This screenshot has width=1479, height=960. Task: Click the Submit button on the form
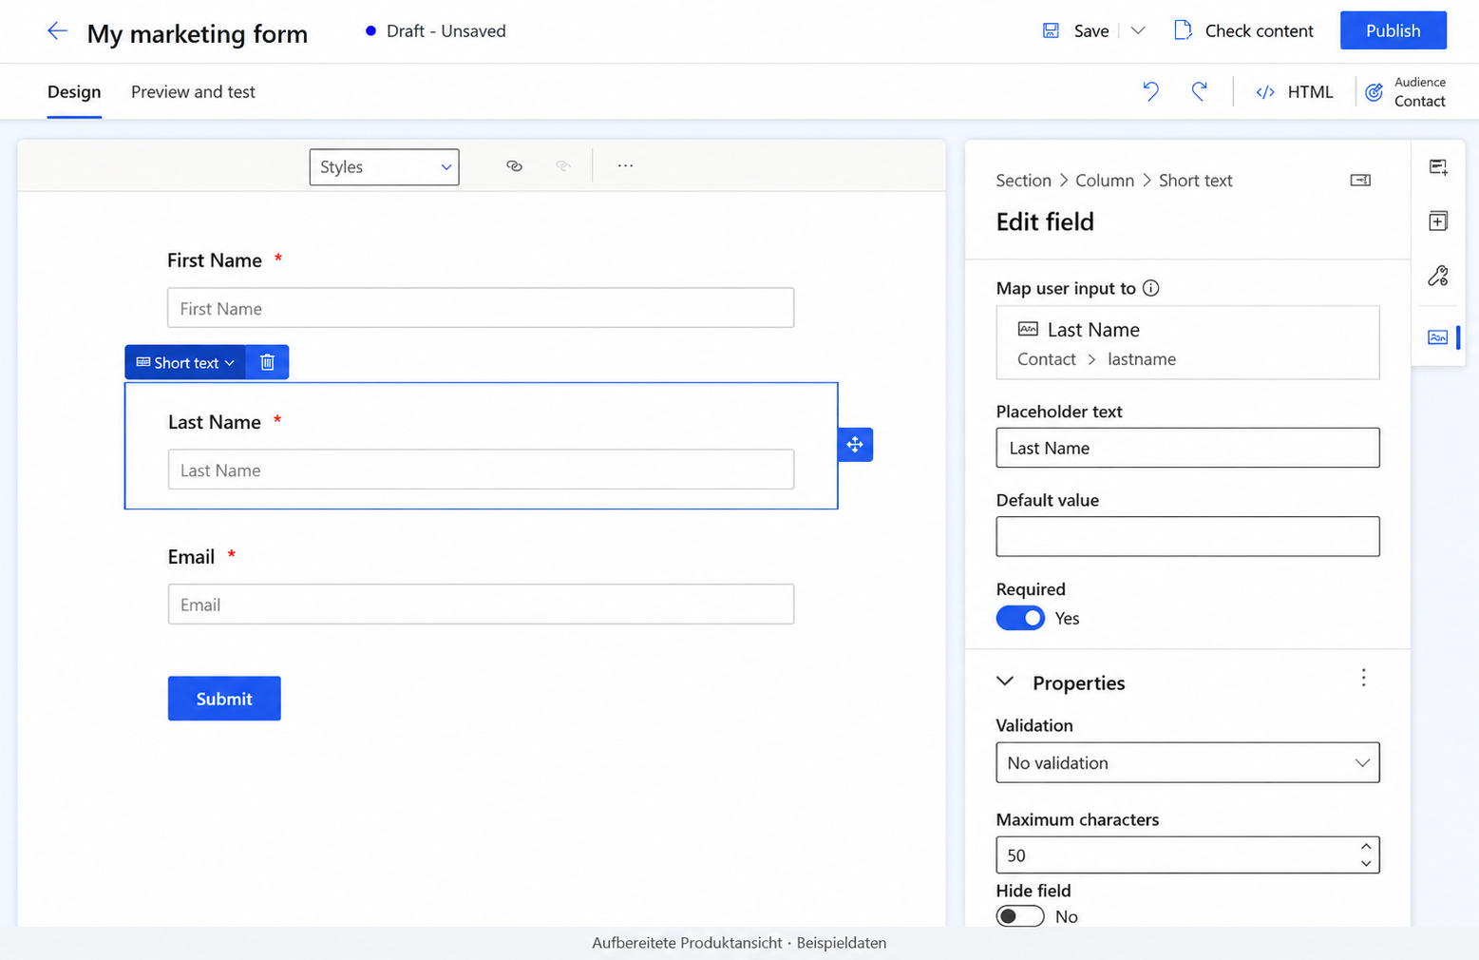click(224, 699)
